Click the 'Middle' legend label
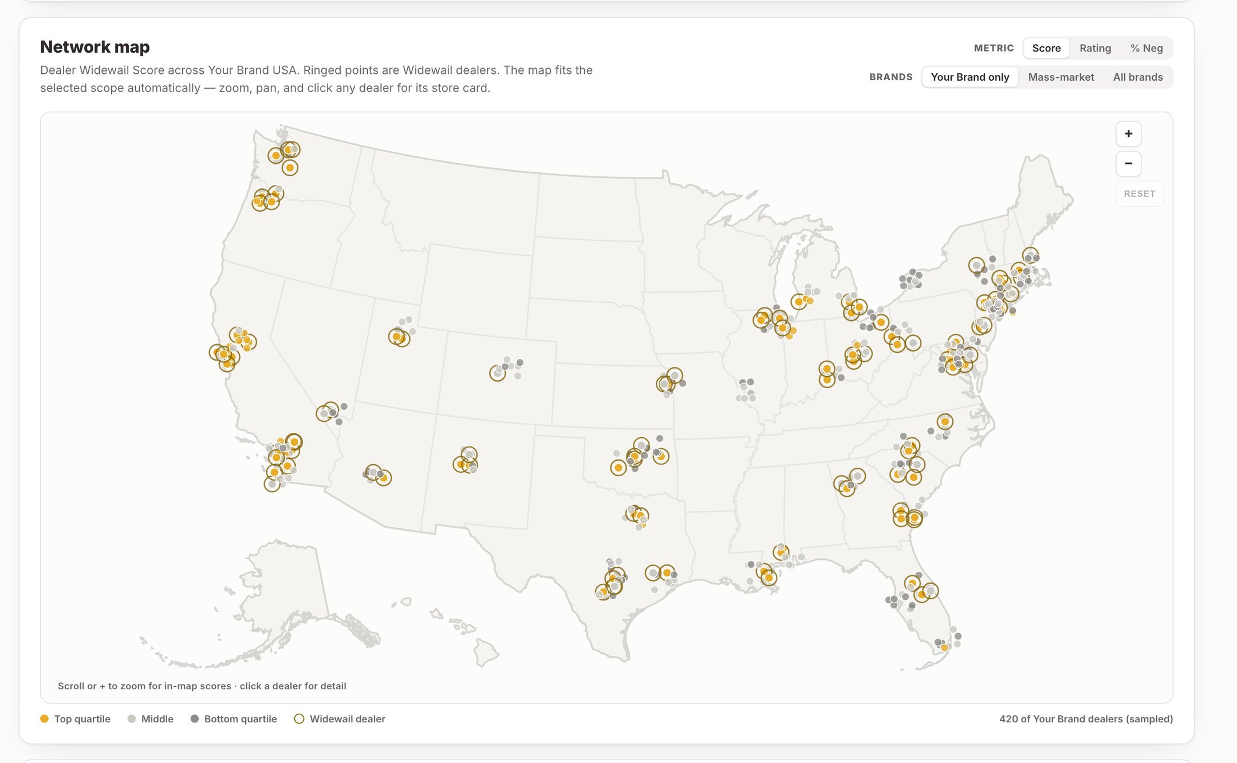1237x763 pixels. point(157,719)
